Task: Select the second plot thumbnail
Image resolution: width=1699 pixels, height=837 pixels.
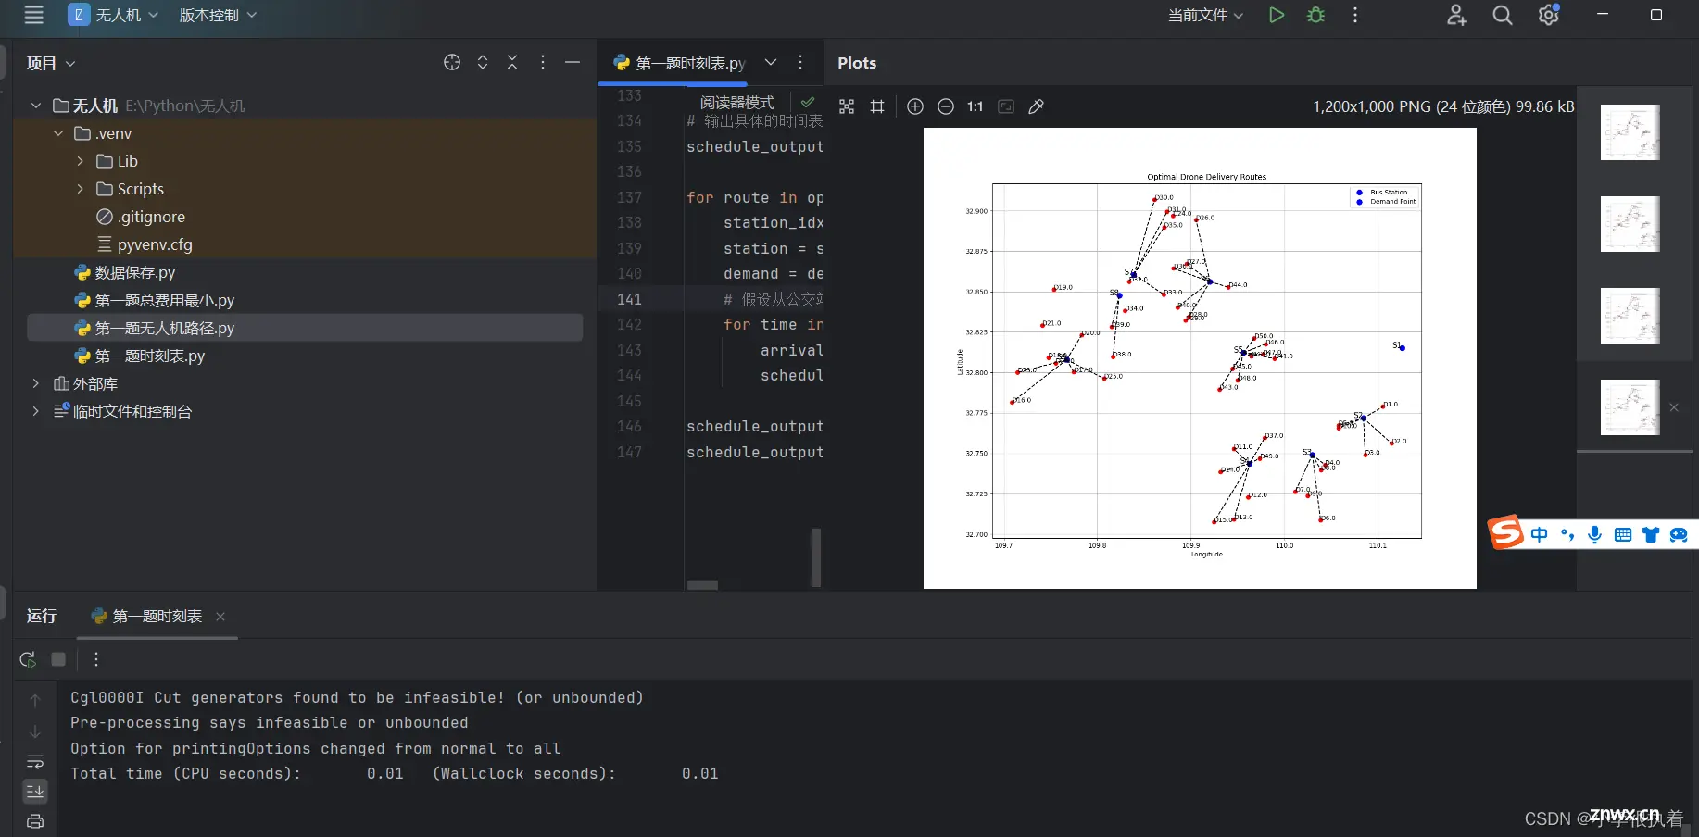Action: pyautogui.click(x=1630, y=224)
